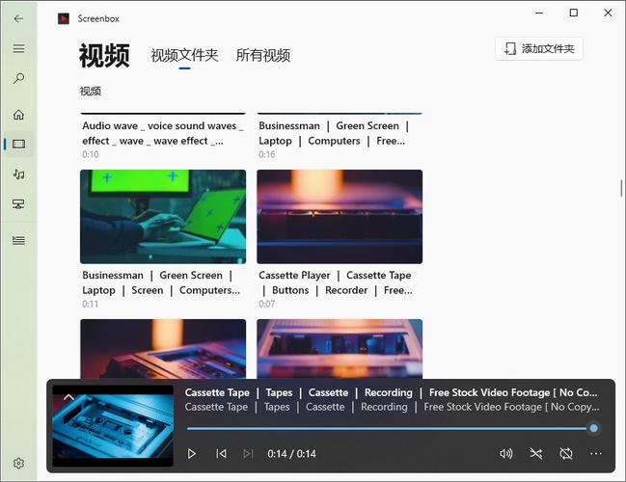Click the 添加文件夹 button
The image size is (626, 482).
[x=539, y=48]
